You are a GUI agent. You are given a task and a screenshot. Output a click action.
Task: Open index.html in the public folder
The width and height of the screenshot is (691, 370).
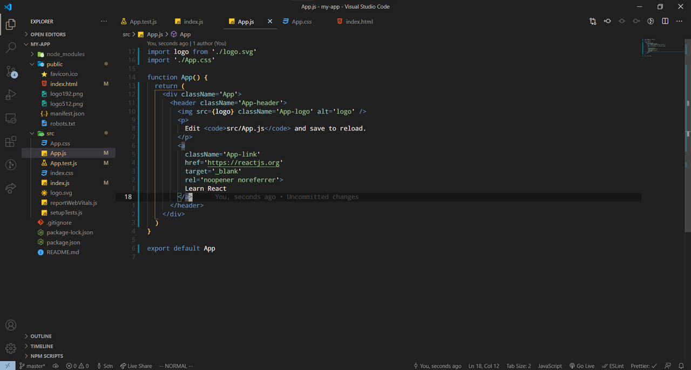point(69,84)
